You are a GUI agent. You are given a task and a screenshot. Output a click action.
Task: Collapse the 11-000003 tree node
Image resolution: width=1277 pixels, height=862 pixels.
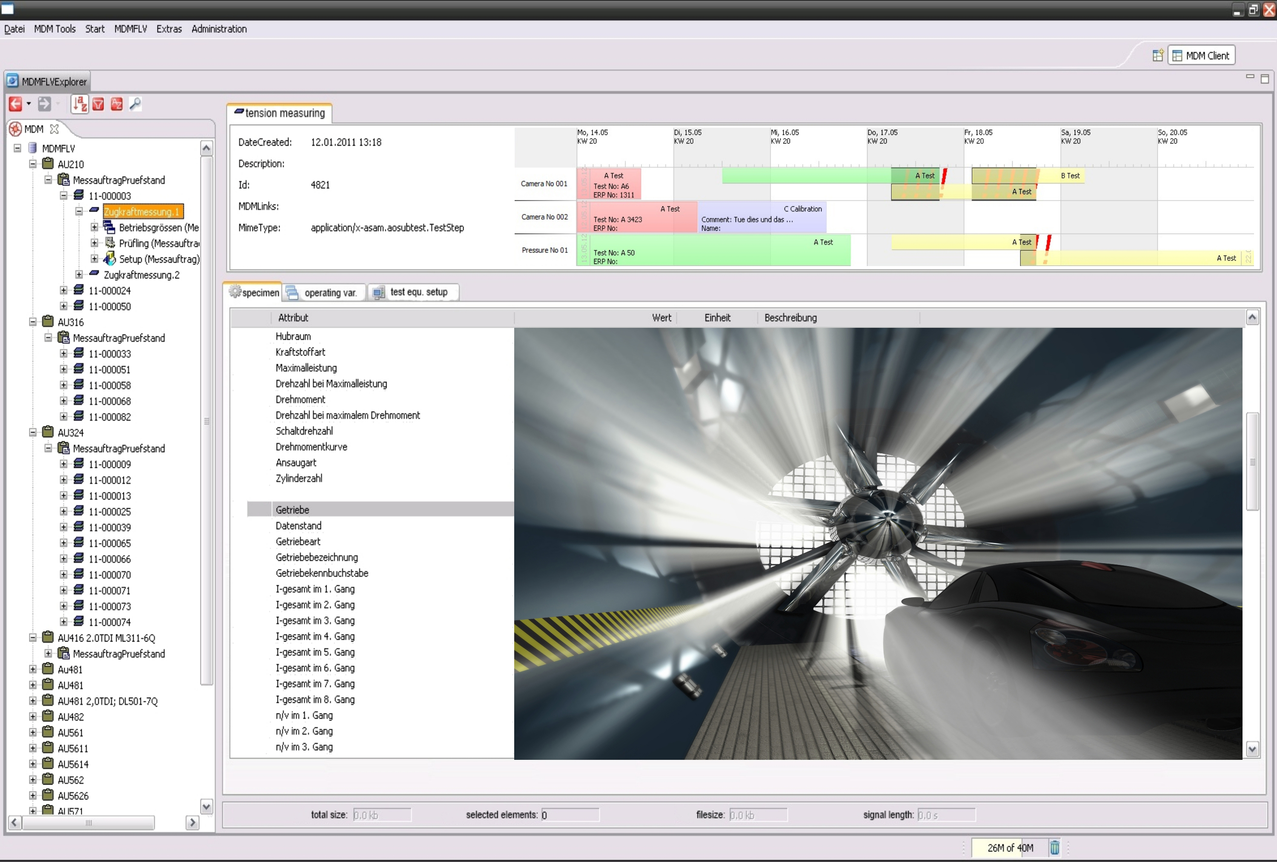click(x=64, y=195)
